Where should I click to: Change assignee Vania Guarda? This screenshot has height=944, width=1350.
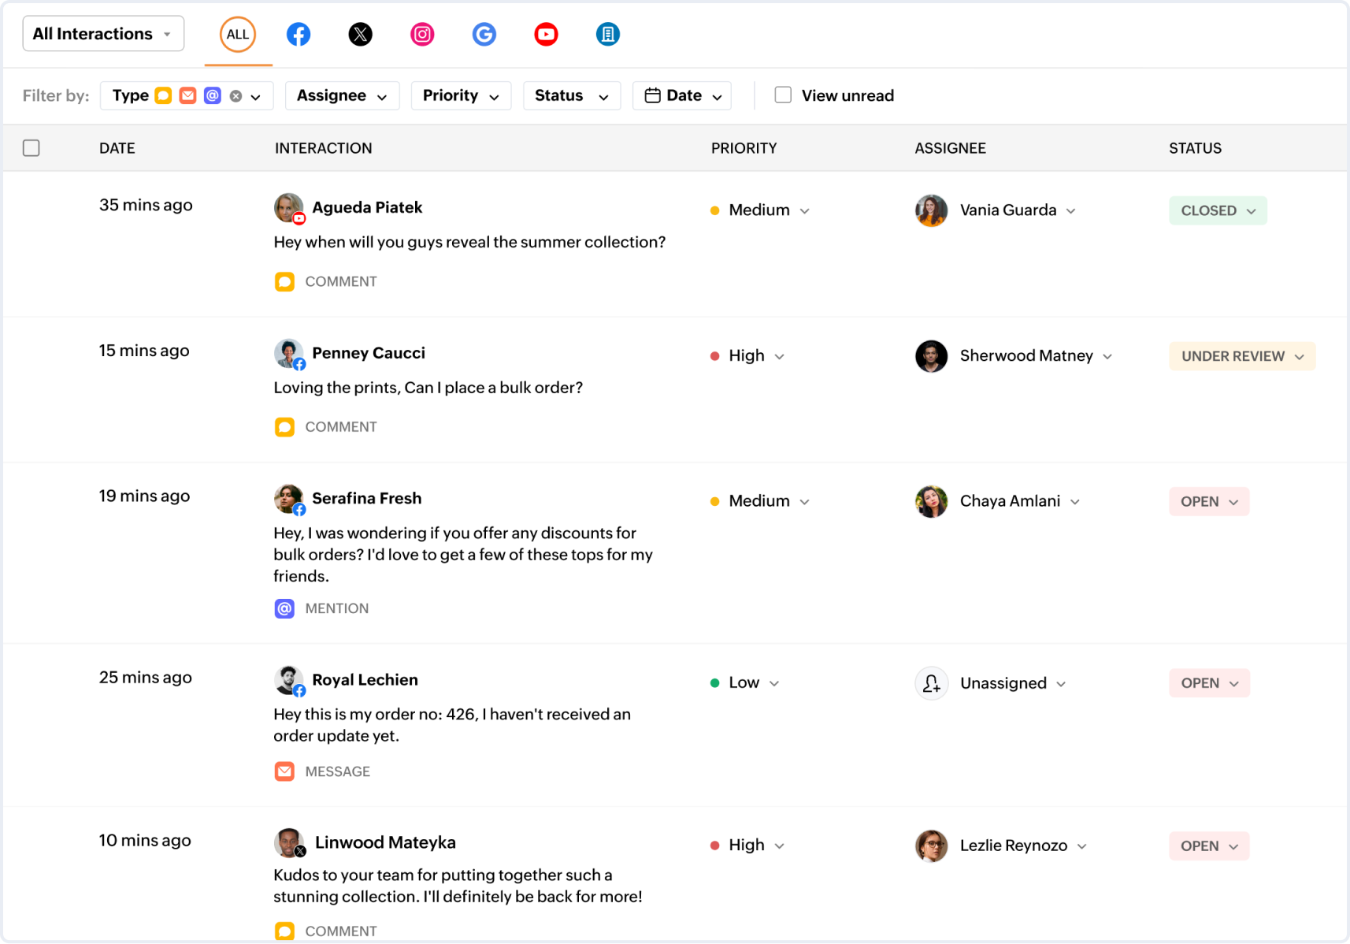[1018, 210]
